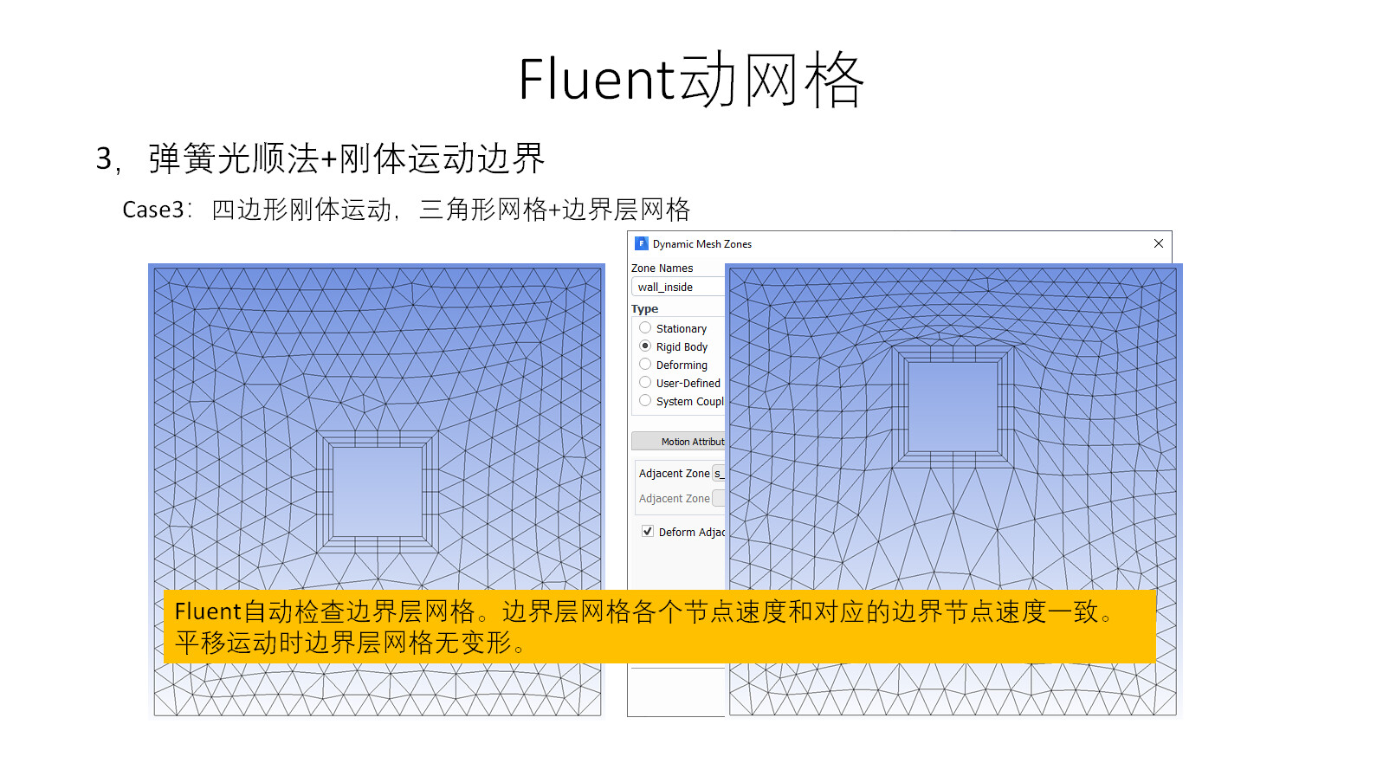Select the Rigid Body zone type
Image resolution: width=1383 pixels, height=776 pixels.
645,346
